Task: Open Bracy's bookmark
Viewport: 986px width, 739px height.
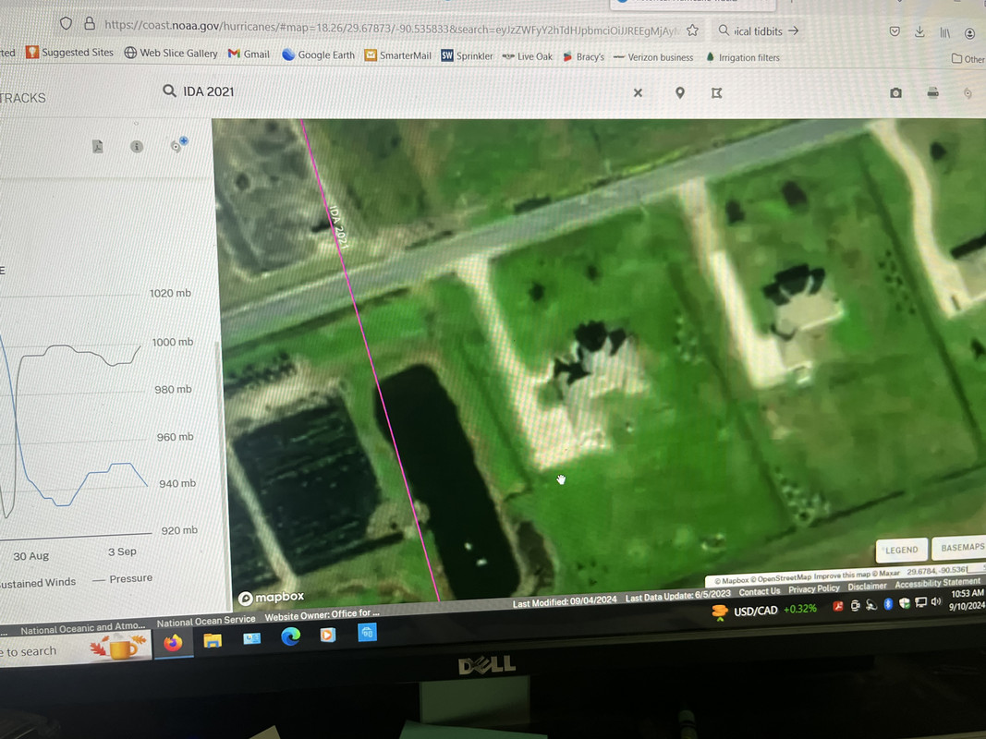Action: tap(583, 56)
